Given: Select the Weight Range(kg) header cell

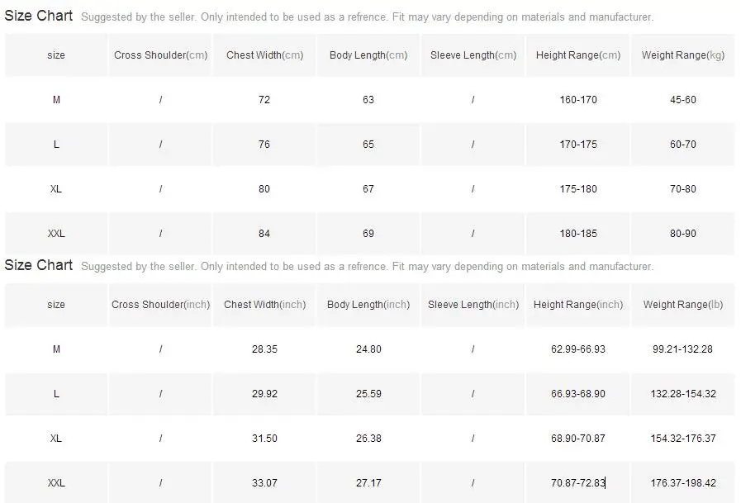Looking at the screenshot, I should click(683, 55).
